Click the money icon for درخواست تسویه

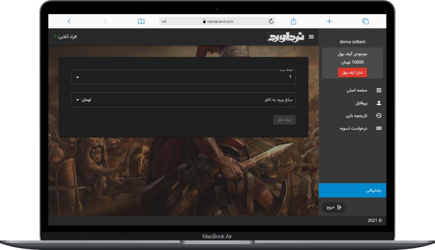tap(379, 128)
